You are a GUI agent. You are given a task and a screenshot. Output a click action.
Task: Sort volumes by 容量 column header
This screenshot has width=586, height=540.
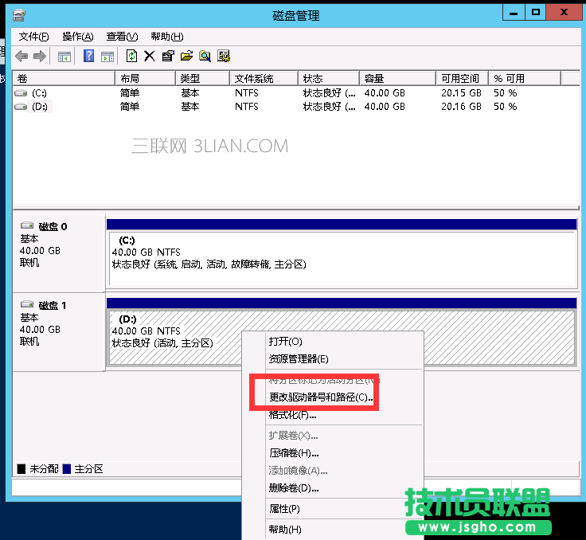(x=374, y=79)
